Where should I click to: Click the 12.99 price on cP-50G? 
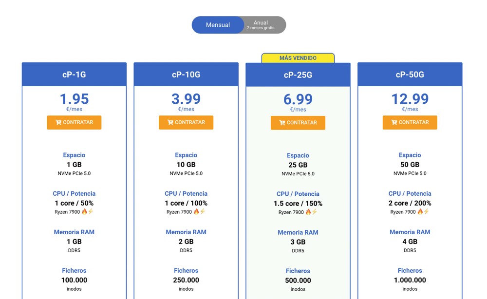tap(410, 99)
